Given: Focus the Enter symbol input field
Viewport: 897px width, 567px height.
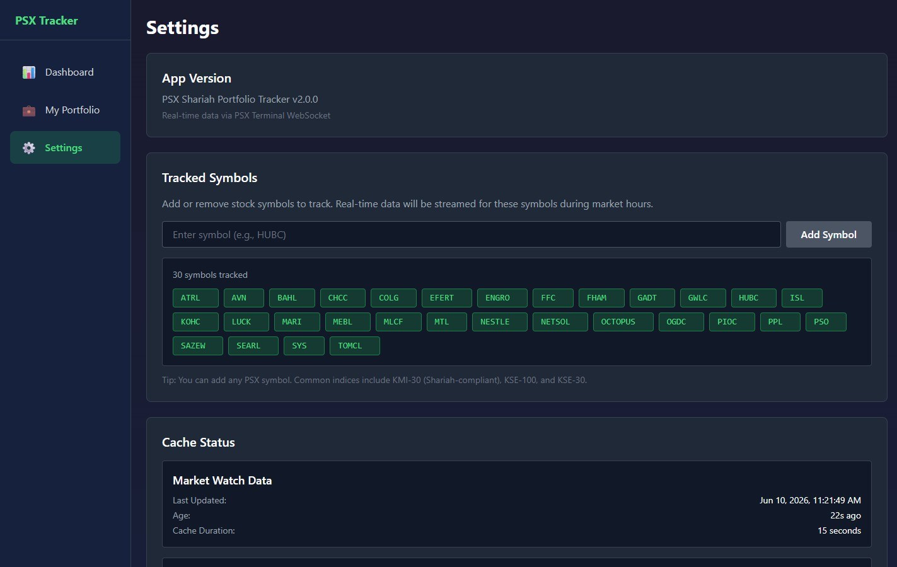Looking at the screenshot, I should (472, 234).
